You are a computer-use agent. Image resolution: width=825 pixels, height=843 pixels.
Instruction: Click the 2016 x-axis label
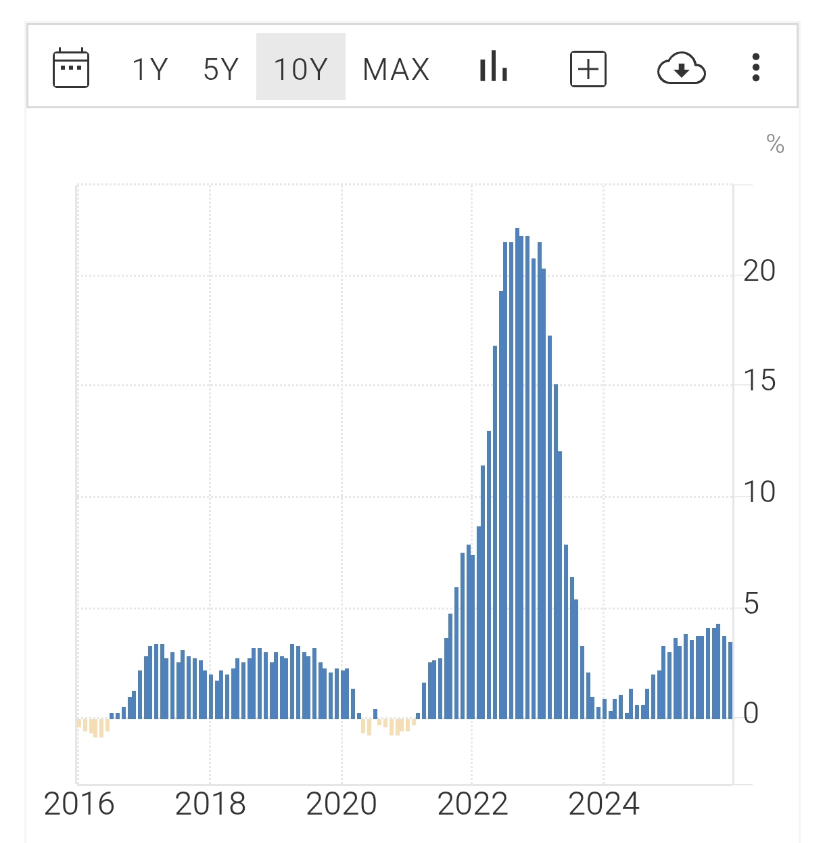pyautogui.click(x=79, y=804)
